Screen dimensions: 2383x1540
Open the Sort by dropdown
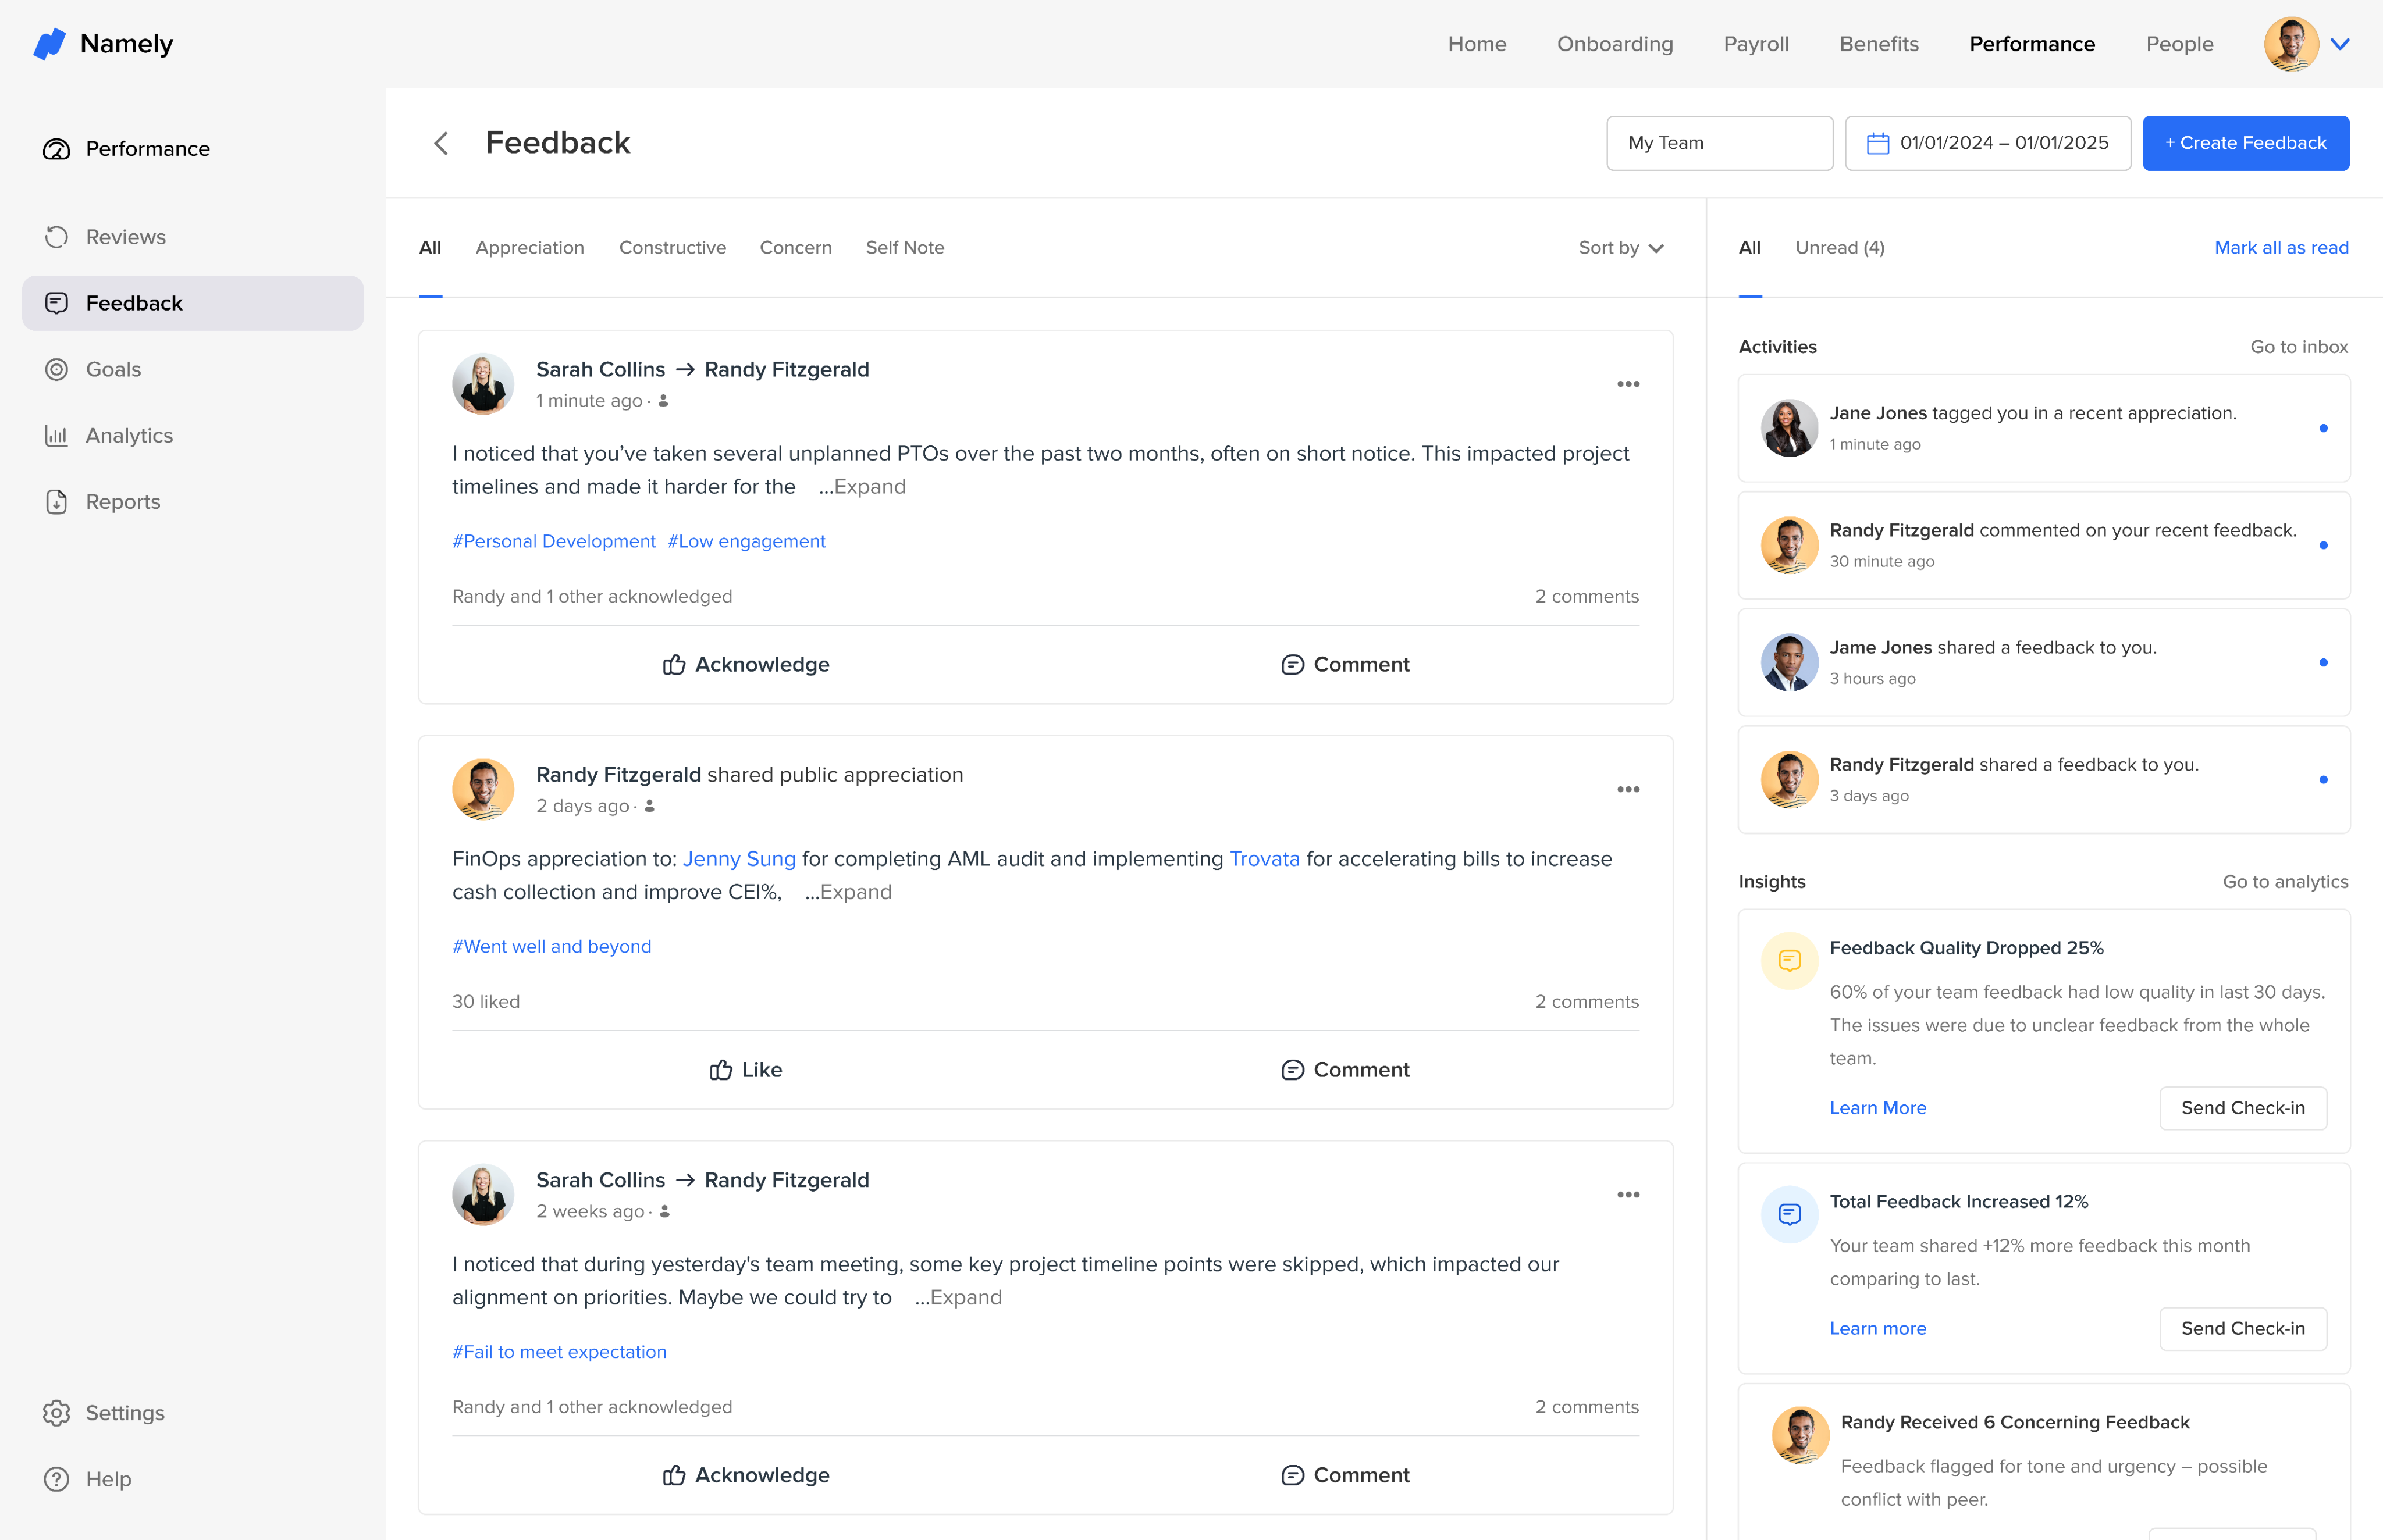click(x=1621, y=247)
